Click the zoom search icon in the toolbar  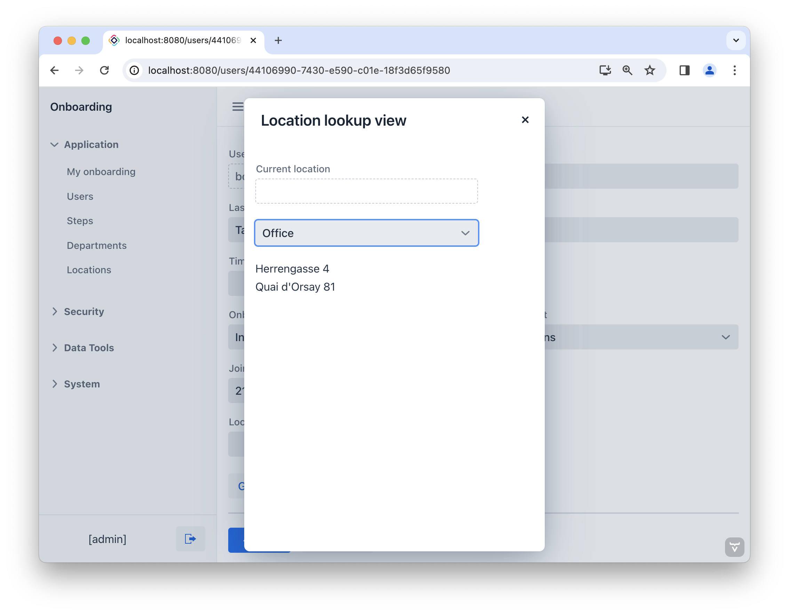[627, 70]
